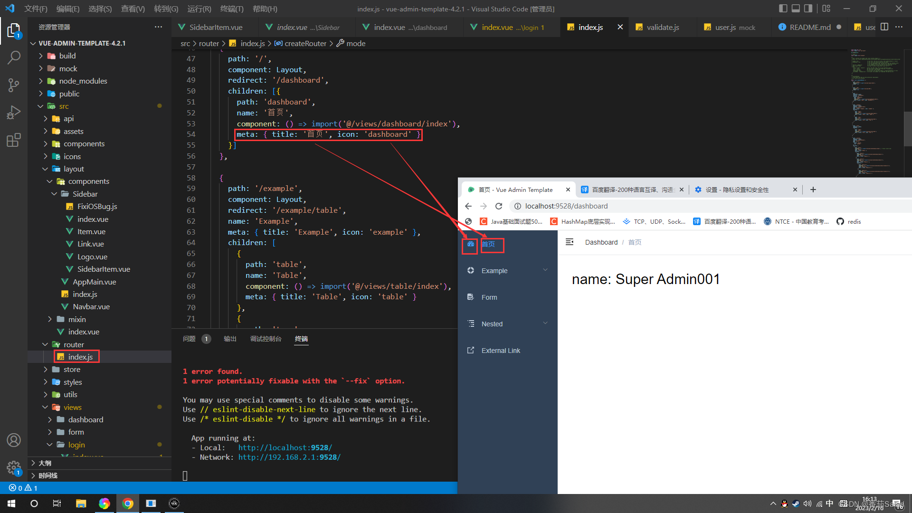912x513 pixels.
Task: Switch to the validate.js editor tab
Action: point(663,27)
